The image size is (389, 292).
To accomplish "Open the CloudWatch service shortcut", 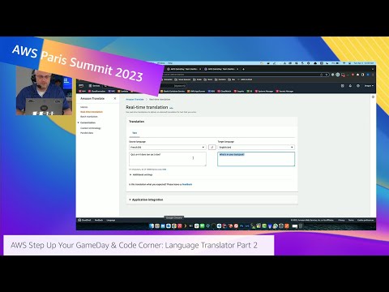I will click(224, 91).
